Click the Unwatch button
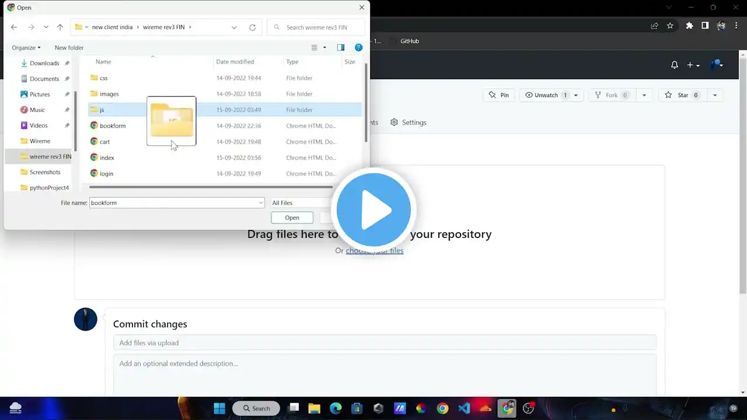The height and width of the screenshot is (420, 747). (546, 95)
